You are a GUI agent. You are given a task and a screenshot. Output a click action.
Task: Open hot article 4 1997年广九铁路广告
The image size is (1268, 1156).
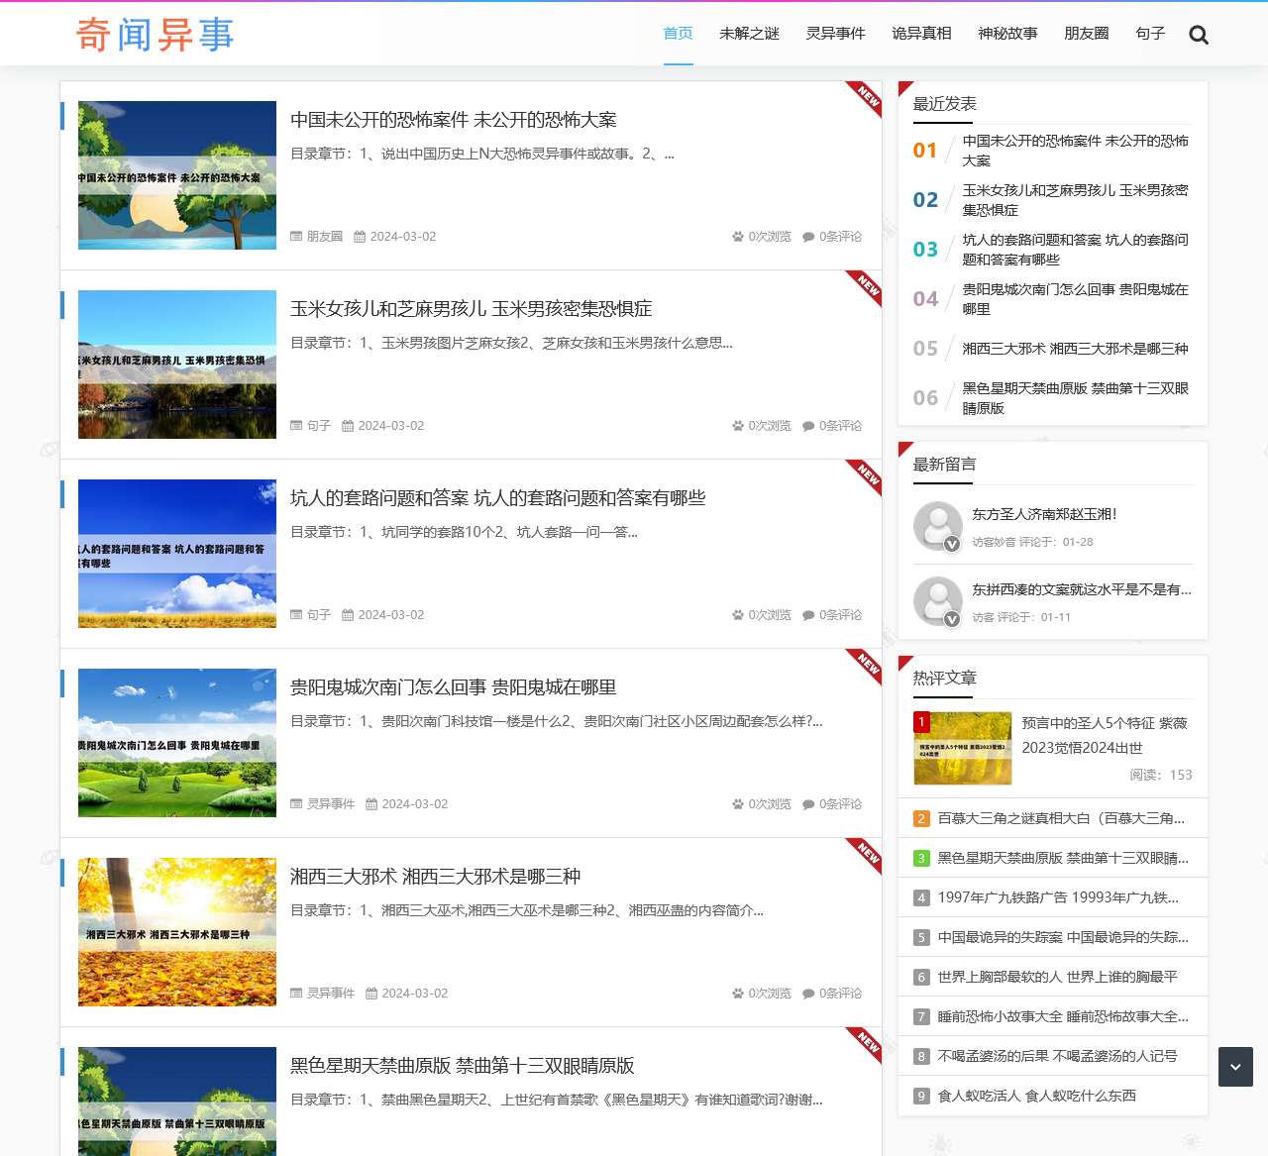click(1058, 897)
